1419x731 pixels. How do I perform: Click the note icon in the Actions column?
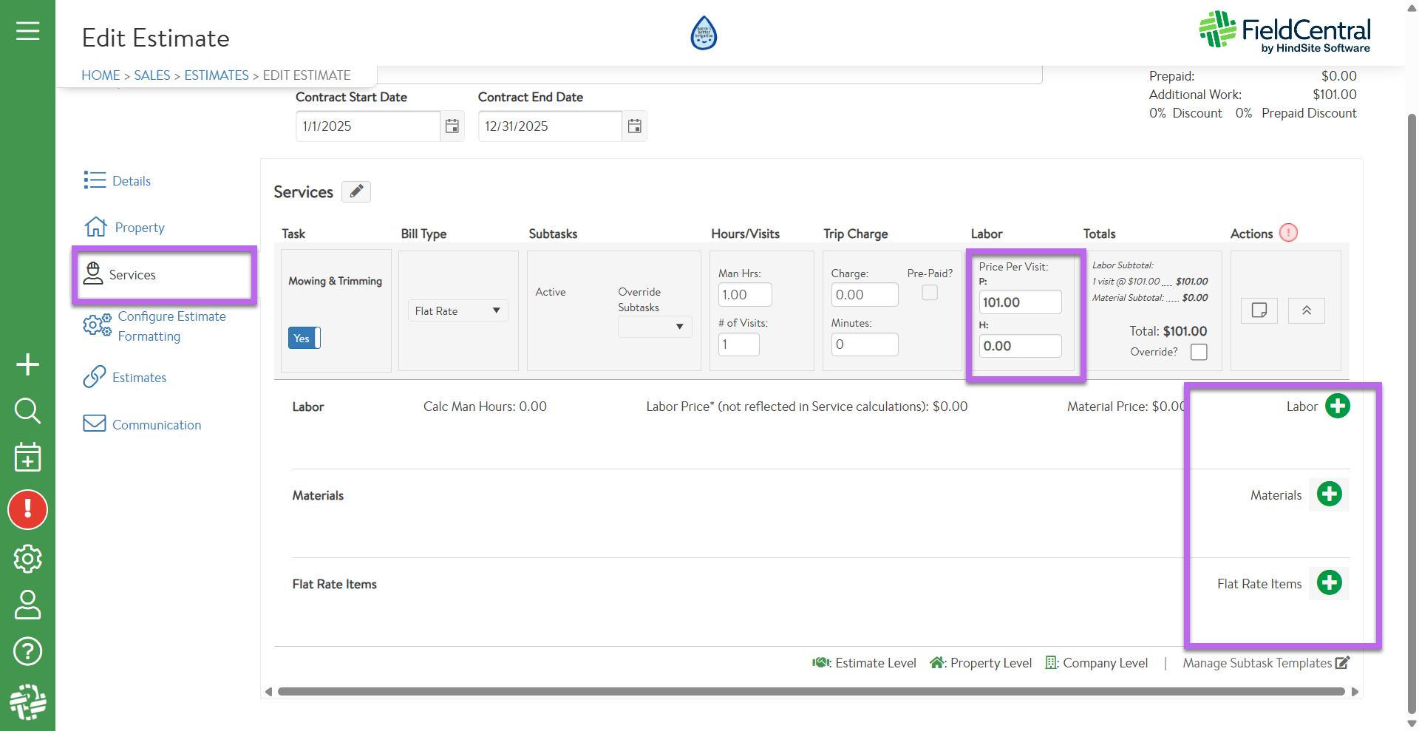click(x=1259, y=310)
